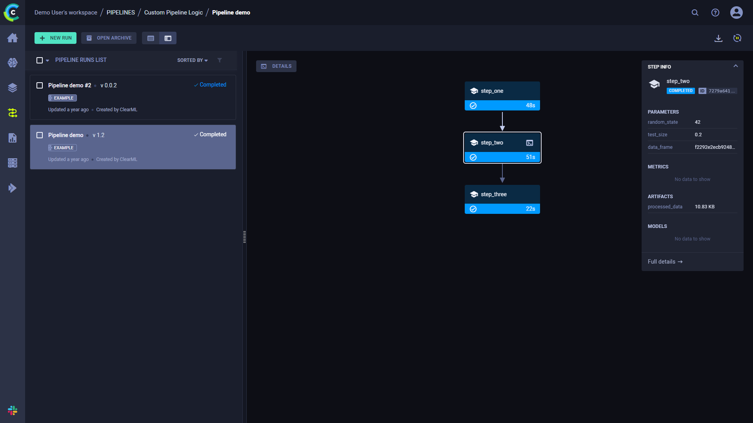The image size is (753, 423).
Task: Click the step_one pipeline node icon
Action: [x=474, y=91]
